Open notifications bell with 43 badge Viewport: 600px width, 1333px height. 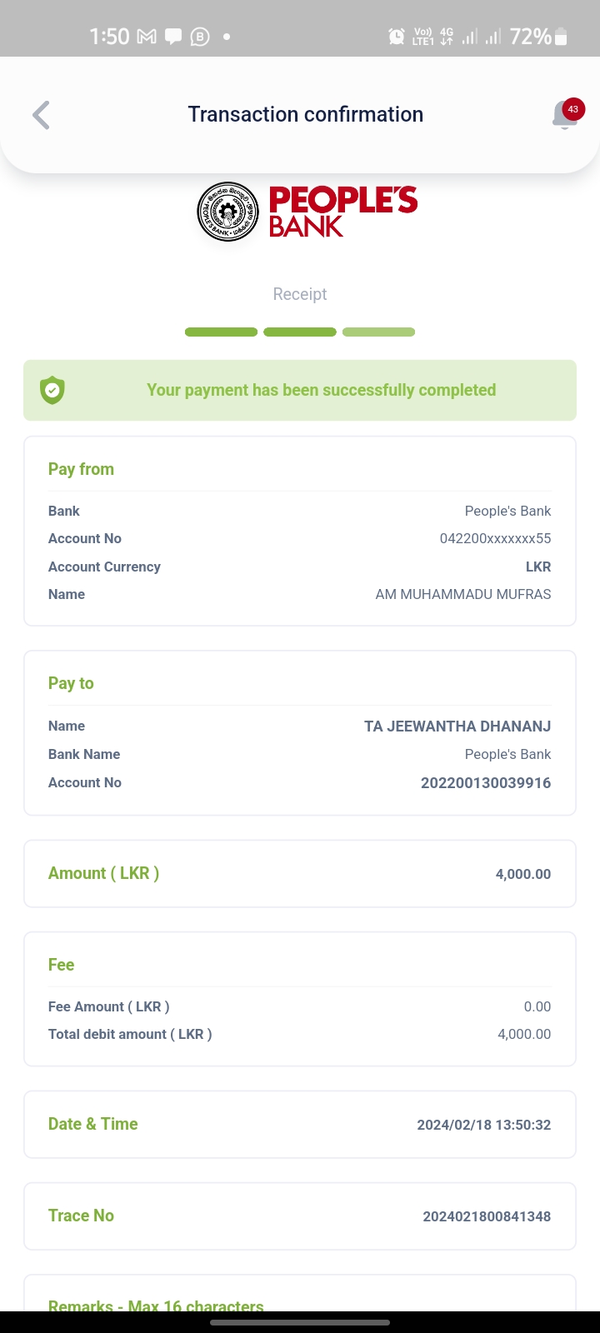point(565,115)
